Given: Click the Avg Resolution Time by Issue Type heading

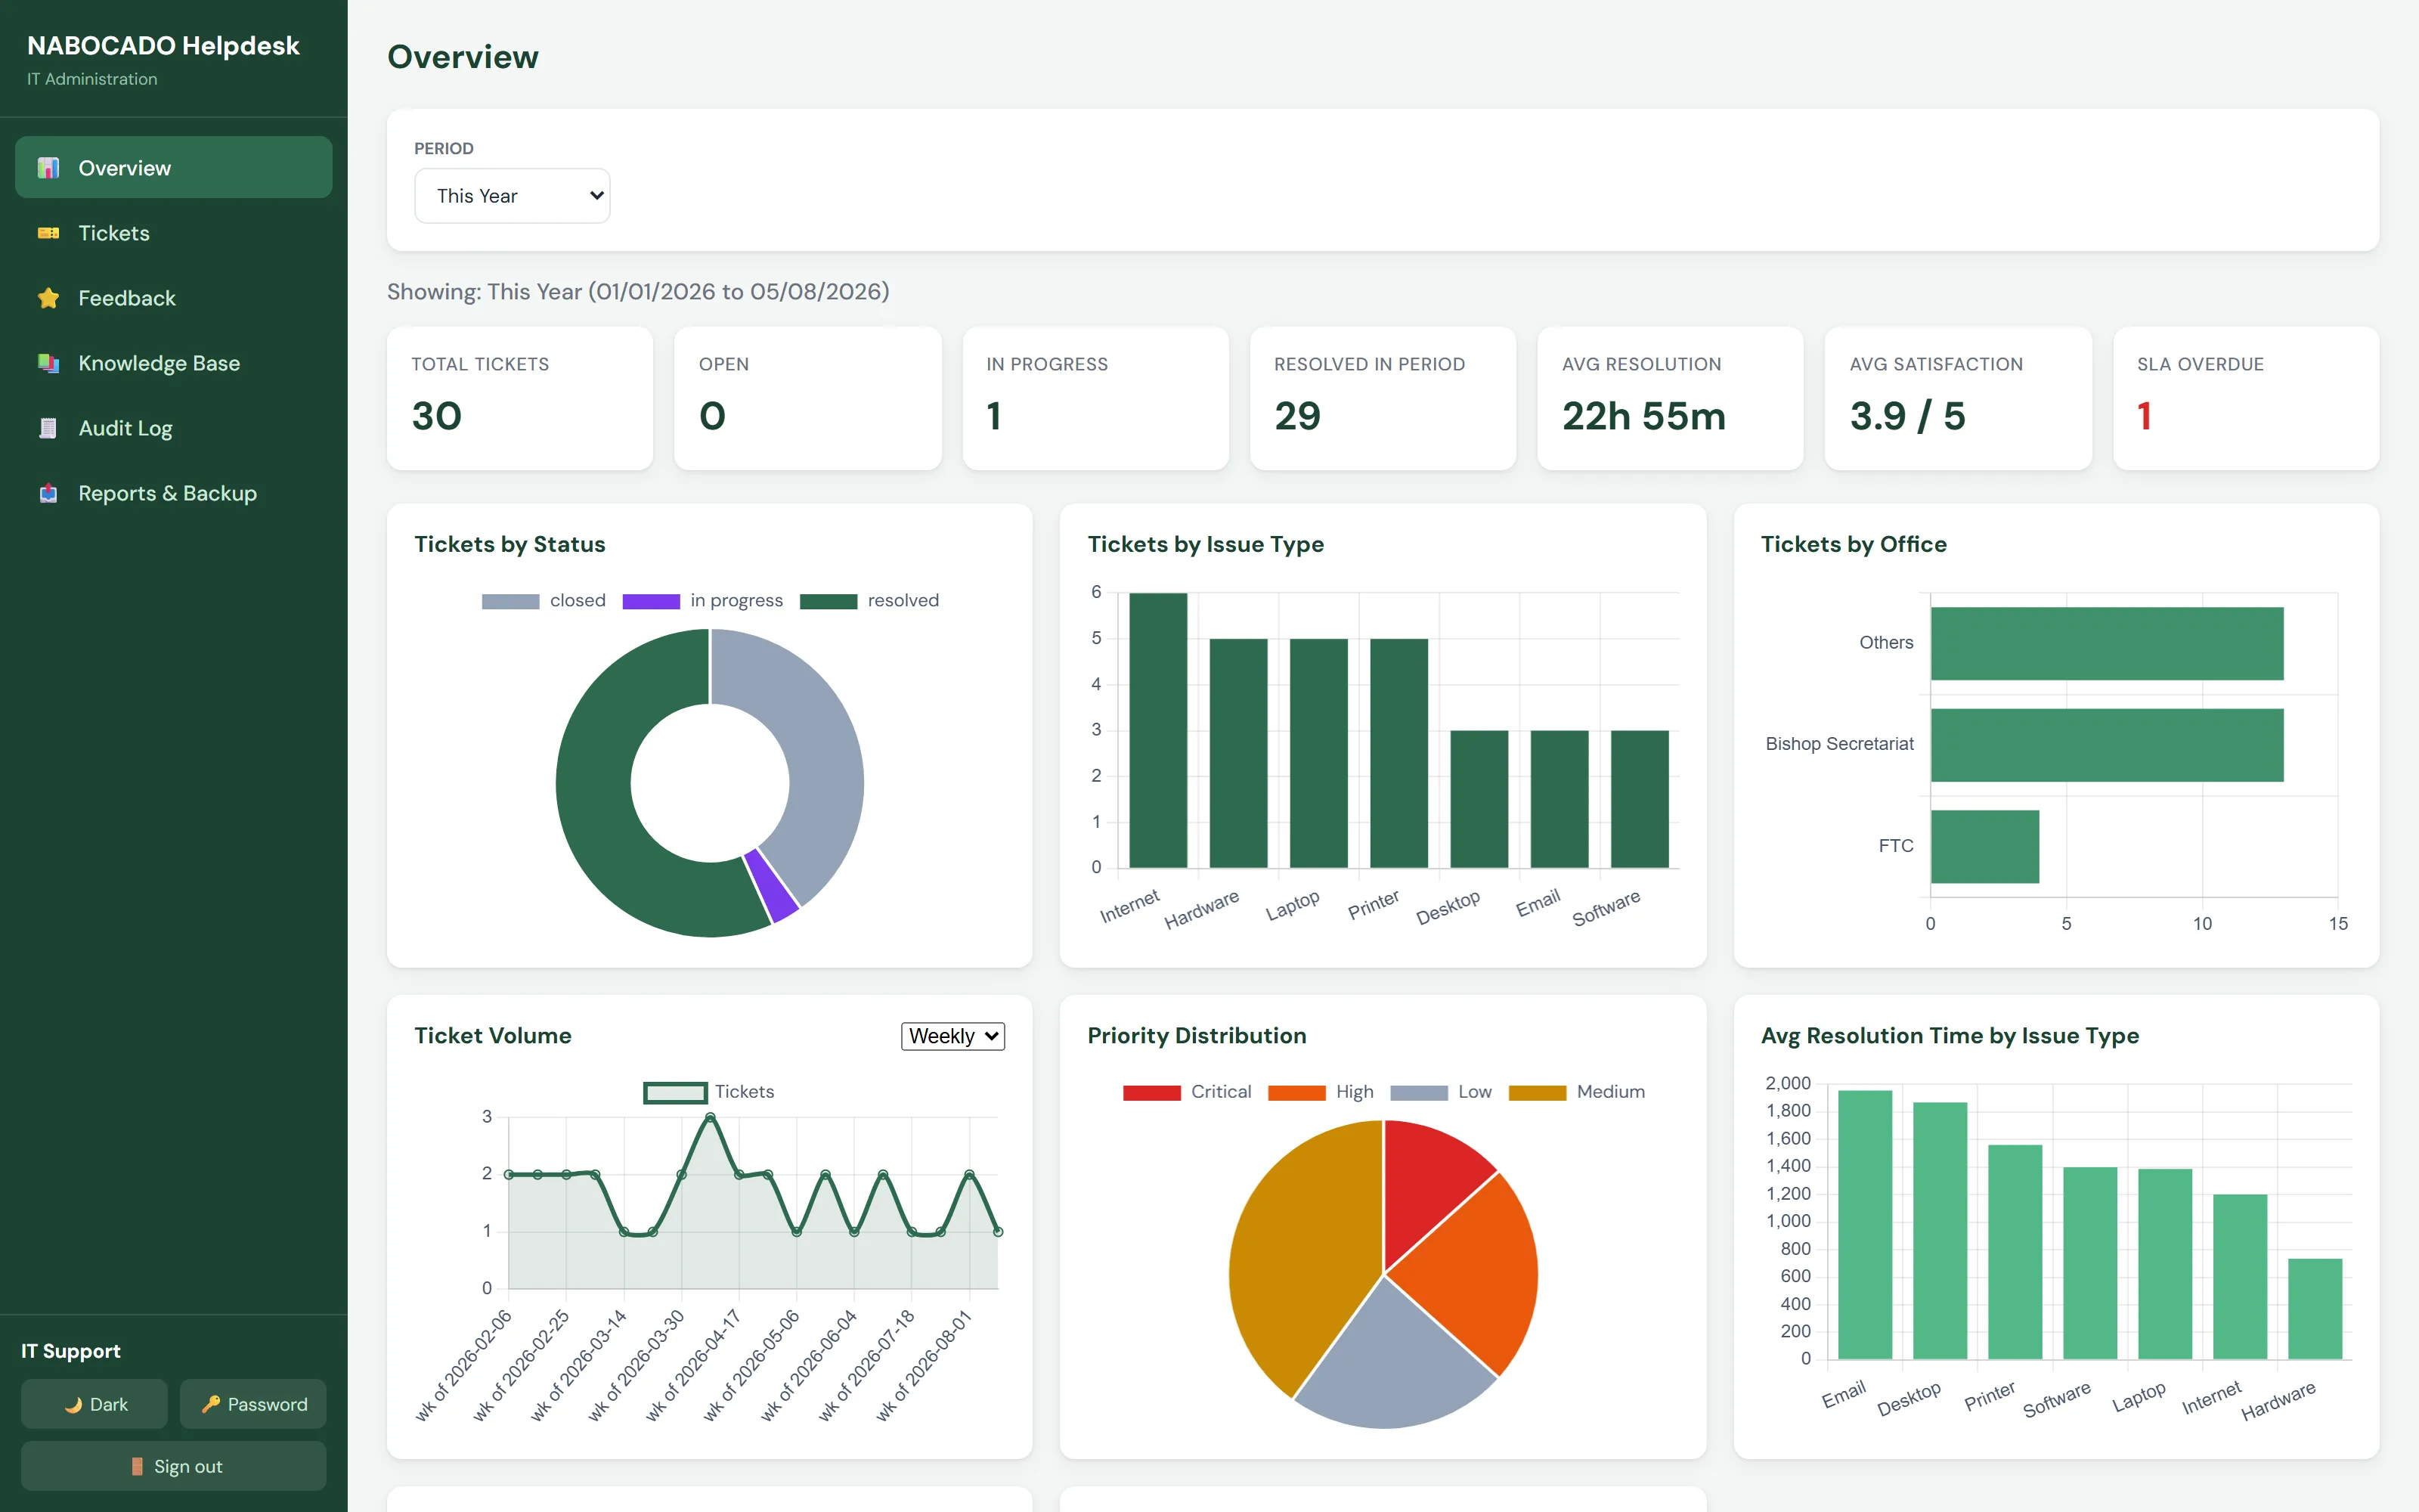Looking at the screenshot, I should pyautogui.click(x=1950, y=1036).
